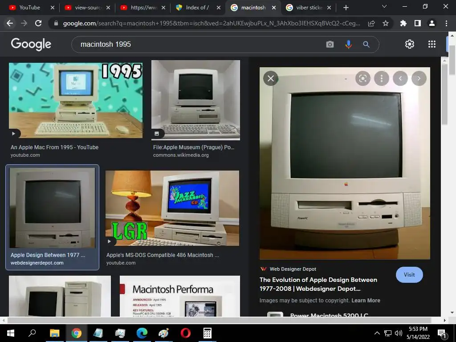Image resolution: width=456 pixels, height=342 pixels.
Task: Click the Visit button
Action: coord(409,274)
